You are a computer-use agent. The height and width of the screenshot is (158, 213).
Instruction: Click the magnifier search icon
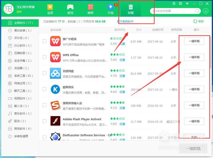[197, 11]
